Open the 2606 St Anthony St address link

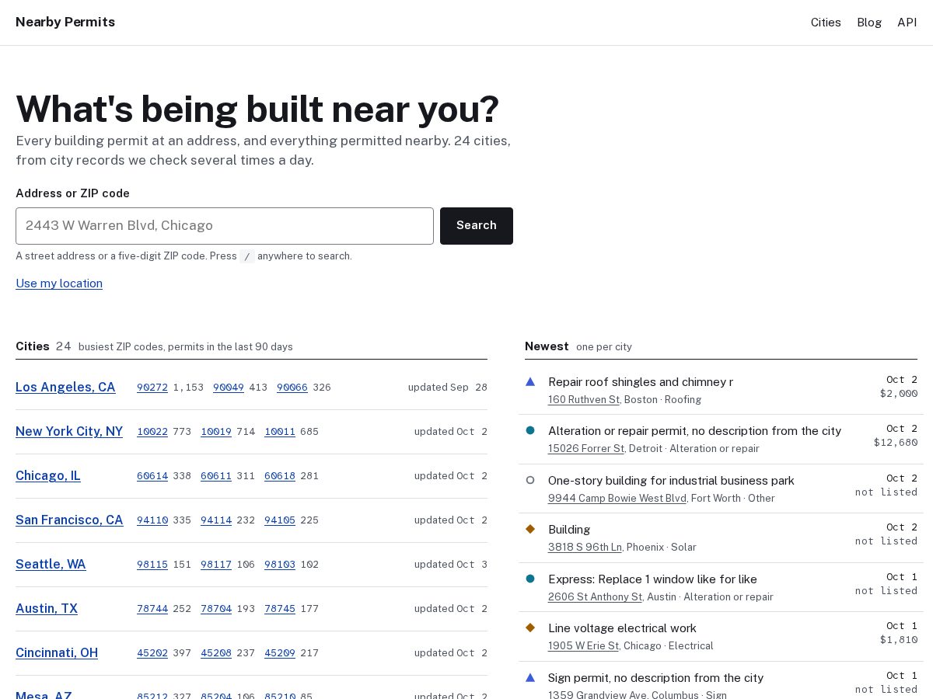point(595,597)
